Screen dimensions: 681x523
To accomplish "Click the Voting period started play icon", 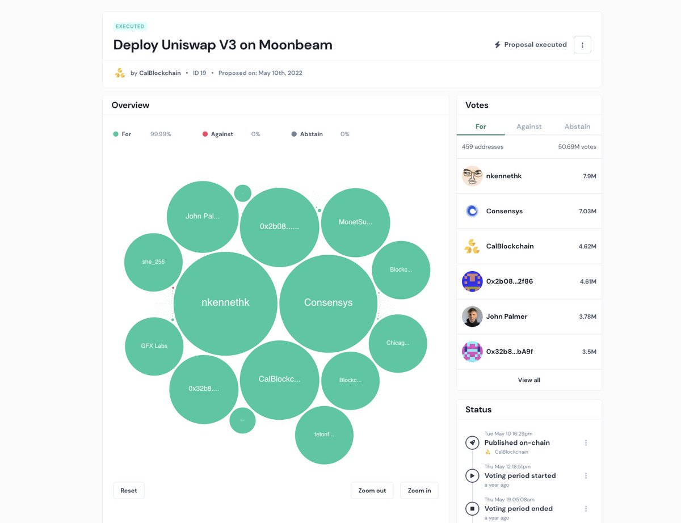I will 472,475.
